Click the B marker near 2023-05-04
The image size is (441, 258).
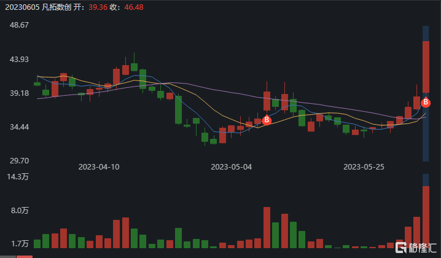click(x=267, y=120)
